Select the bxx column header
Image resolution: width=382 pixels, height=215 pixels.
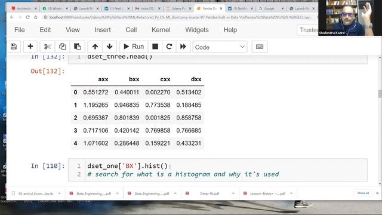tap(134, 79)
